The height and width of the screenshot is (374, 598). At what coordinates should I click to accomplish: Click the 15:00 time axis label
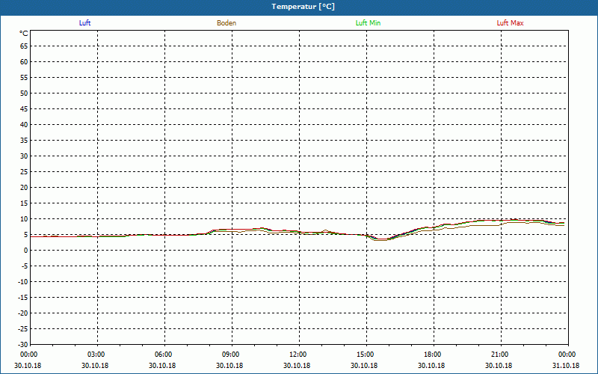tap(366, 355)
